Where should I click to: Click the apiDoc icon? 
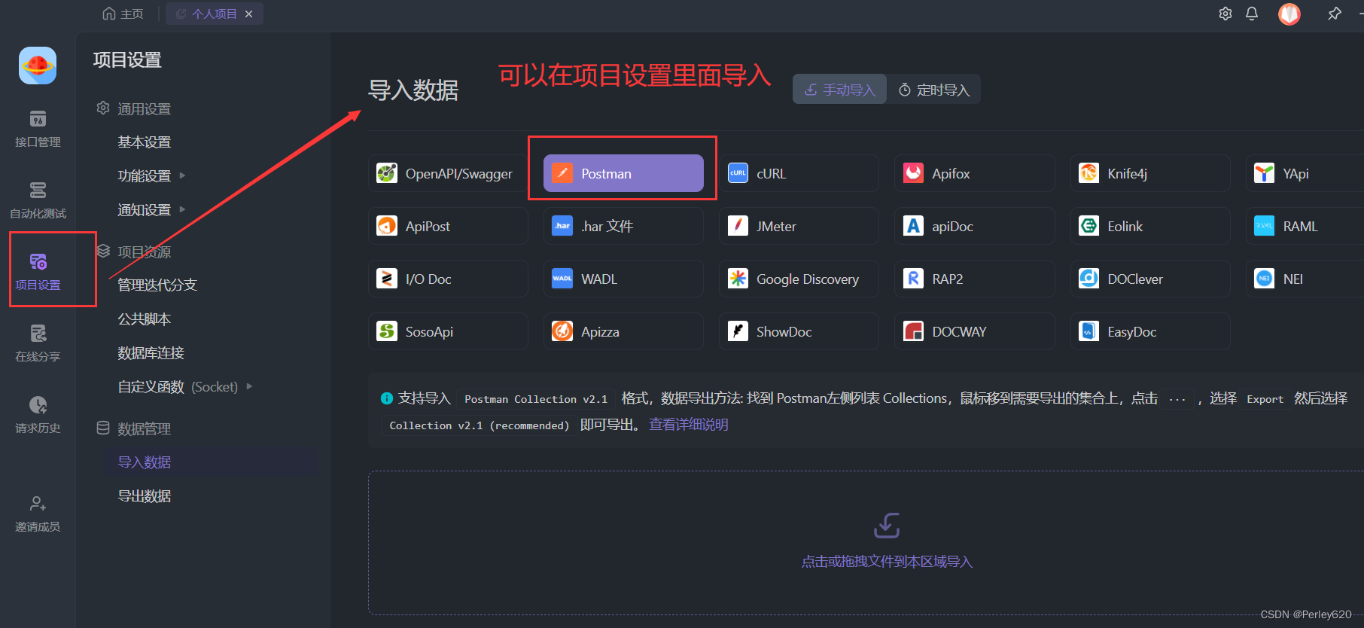[913, 226]
